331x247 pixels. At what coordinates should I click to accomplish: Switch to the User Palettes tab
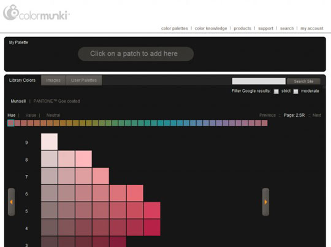pos(84,80)
